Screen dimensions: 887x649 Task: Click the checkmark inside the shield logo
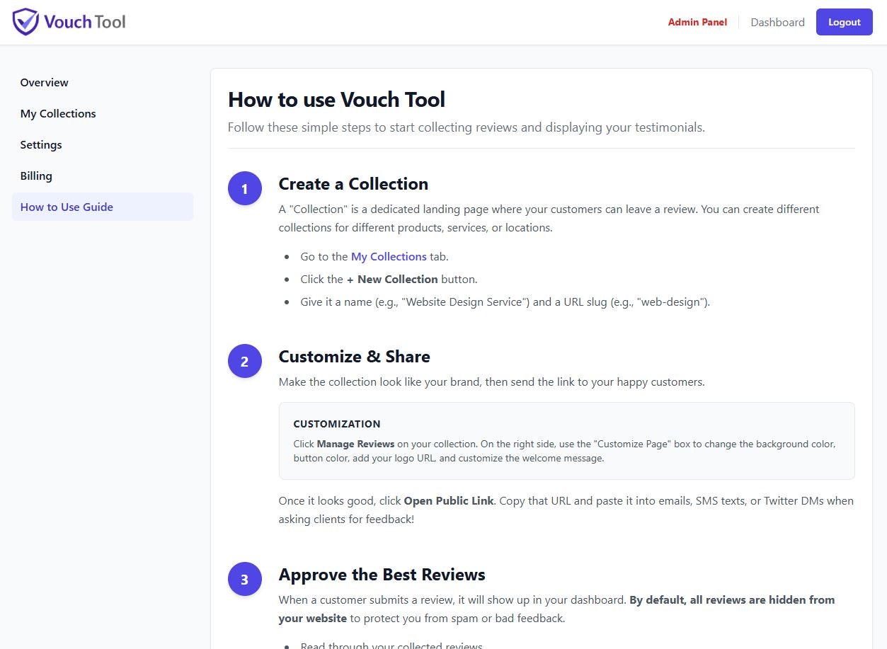(25, 21)
